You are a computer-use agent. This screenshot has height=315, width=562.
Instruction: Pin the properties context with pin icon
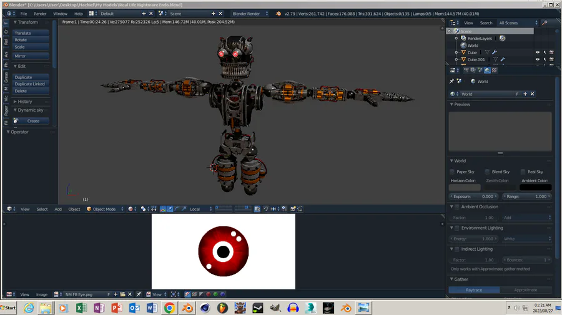451,81
